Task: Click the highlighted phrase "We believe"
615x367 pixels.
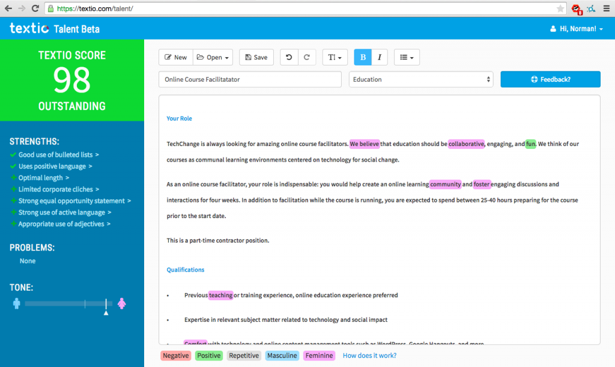Action: tap(365, 144)
